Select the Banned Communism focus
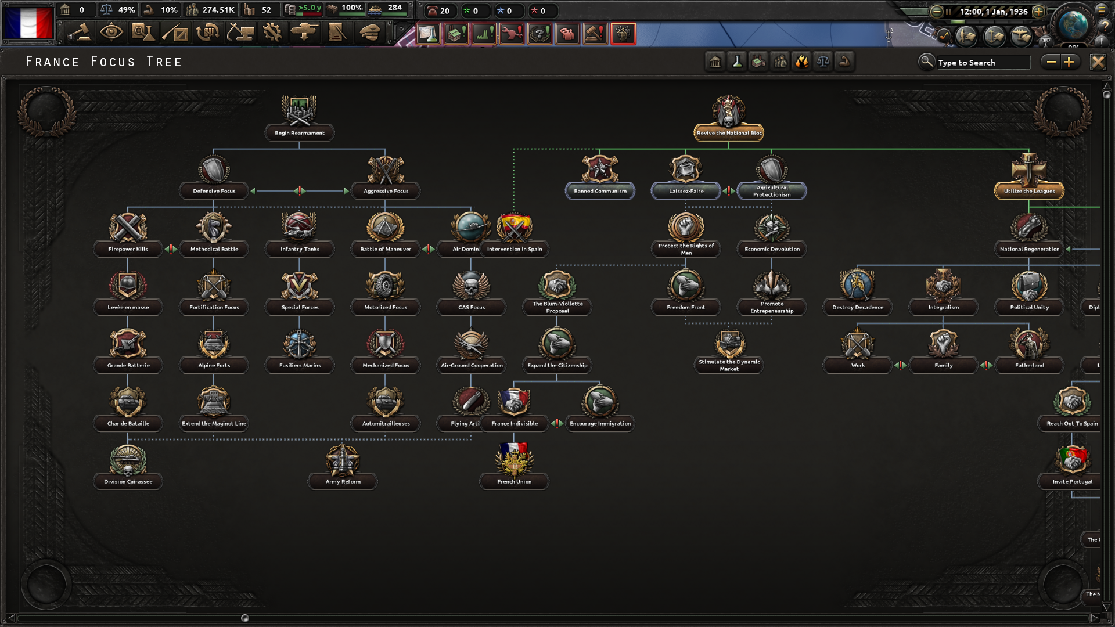This screenshot has width=1115, height=627. tap(600, 176)
